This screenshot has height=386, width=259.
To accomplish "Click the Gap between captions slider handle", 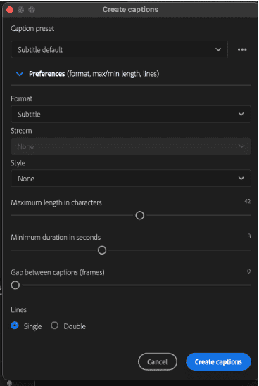I will pos(15,285).
